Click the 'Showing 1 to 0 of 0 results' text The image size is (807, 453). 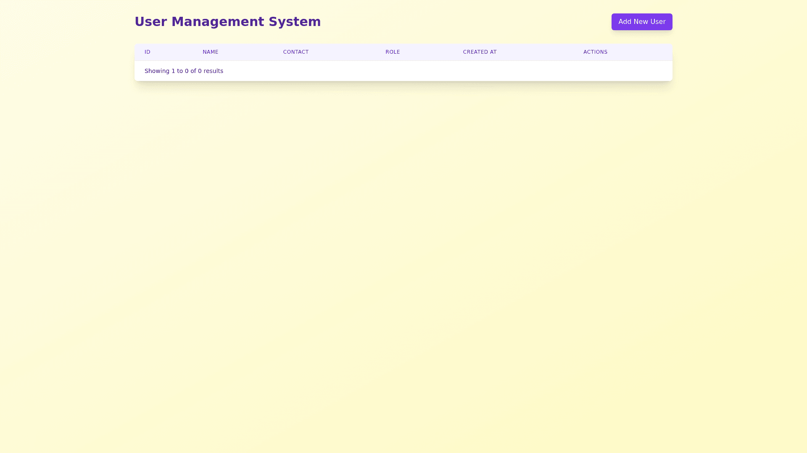click(184, 71)
